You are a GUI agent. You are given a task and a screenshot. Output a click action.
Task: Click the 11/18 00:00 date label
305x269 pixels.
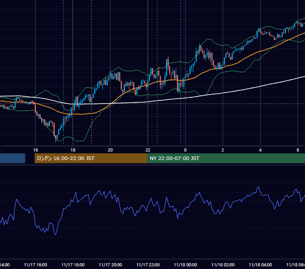[x=185, y=265]
